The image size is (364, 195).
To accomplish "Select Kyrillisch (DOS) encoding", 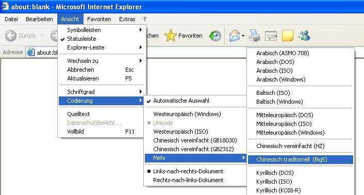I will [x=301, y=173].
